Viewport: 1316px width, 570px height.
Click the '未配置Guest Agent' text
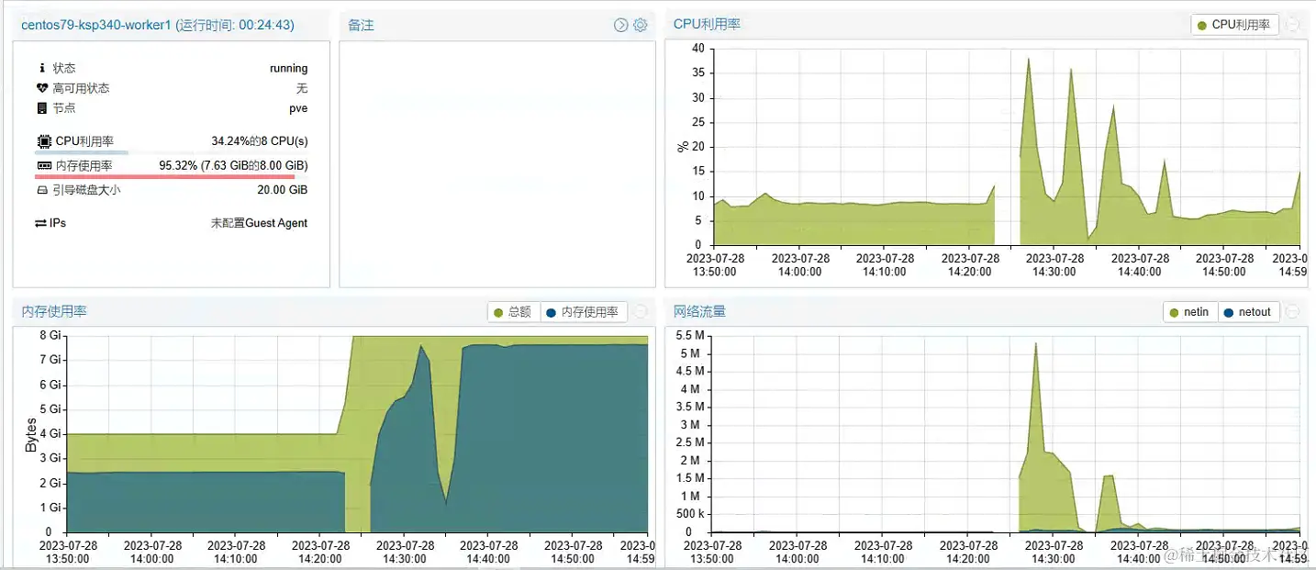[260, 223]
